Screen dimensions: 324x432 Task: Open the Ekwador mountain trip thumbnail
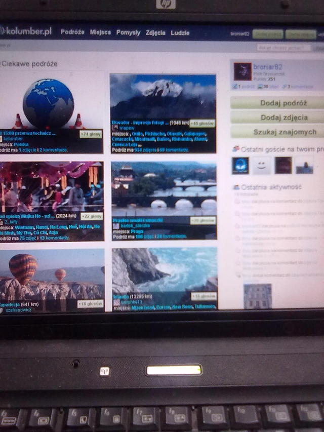tap(163, 96)
